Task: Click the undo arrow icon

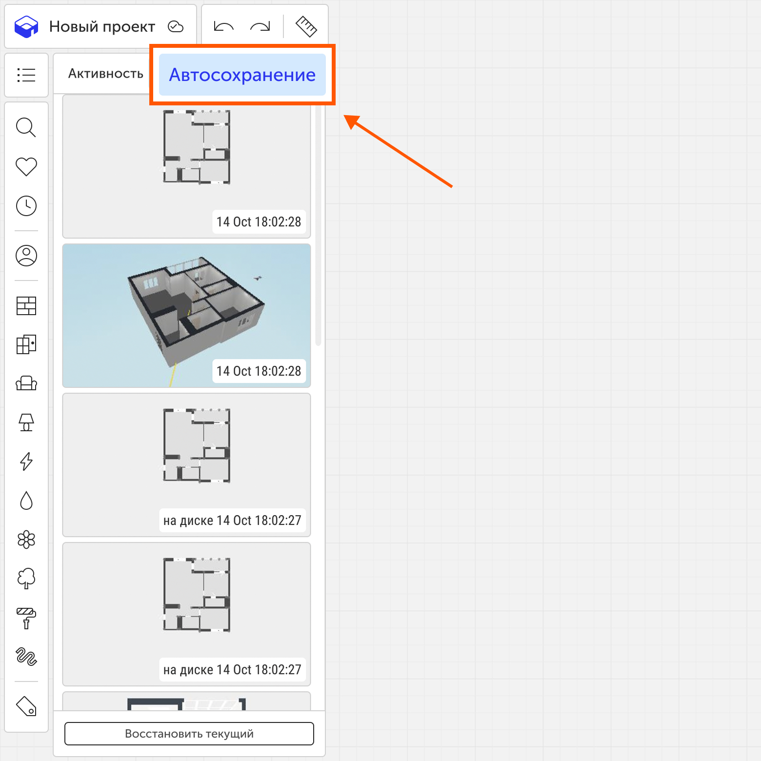Action: pos(224,27)
